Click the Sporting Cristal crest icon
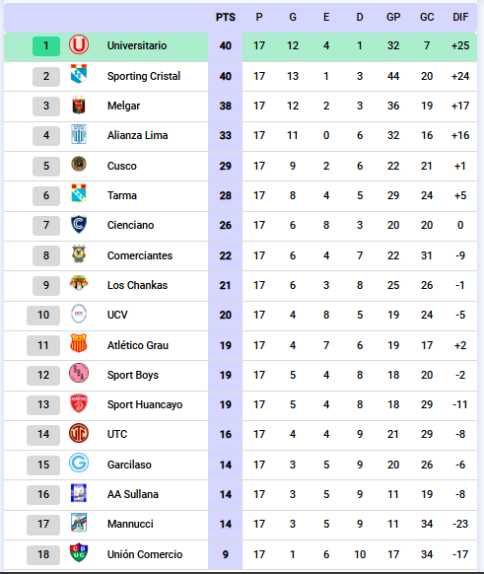This screenshot has width=484, height=574. click(79, 74)
